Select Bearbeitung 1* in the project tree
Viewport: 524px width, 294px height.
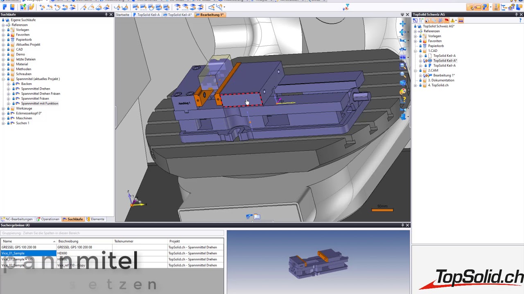click(444, 75)
